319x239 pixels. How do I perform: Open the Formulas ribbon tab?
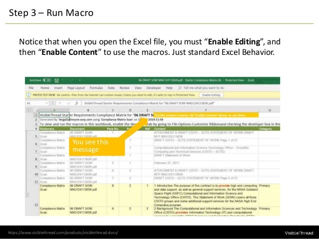[96, 88]
